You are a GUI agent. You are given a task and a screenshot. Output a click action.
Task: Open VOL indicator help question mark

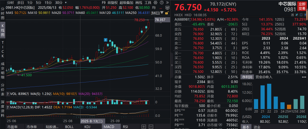(x=8, y=94)
